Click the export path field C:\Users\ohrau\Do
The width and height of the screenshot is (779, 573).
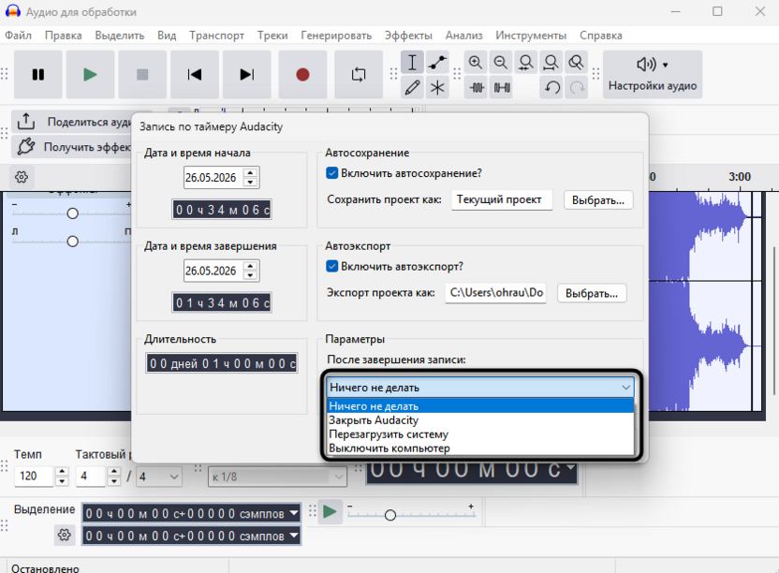[495, 293]
